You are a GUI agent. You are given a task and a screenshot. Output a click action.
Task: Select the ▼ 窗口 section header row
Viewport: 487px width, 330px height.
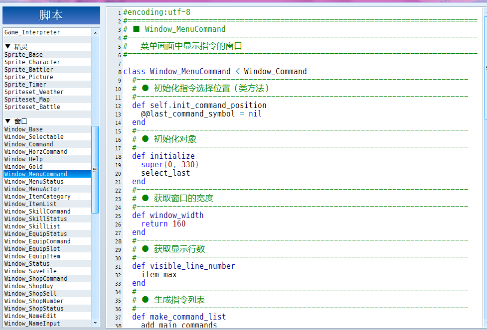click(x=47, y=121)
